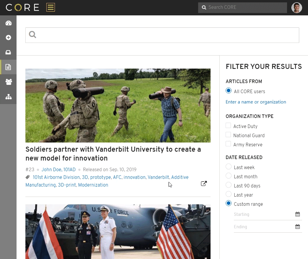
Task: Click the CORE logo
Action: coord(22,7)
